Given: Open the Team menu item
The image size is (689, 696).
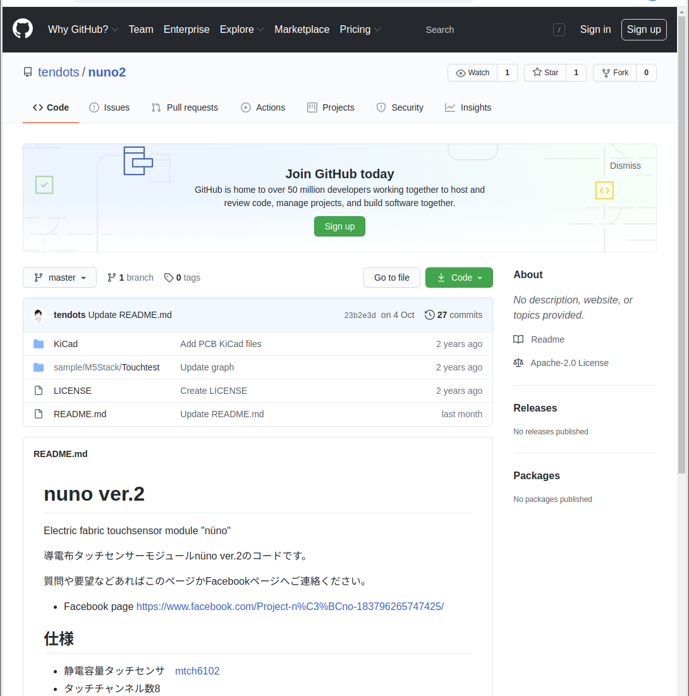Looking at the screenshot, I should 141,29.
